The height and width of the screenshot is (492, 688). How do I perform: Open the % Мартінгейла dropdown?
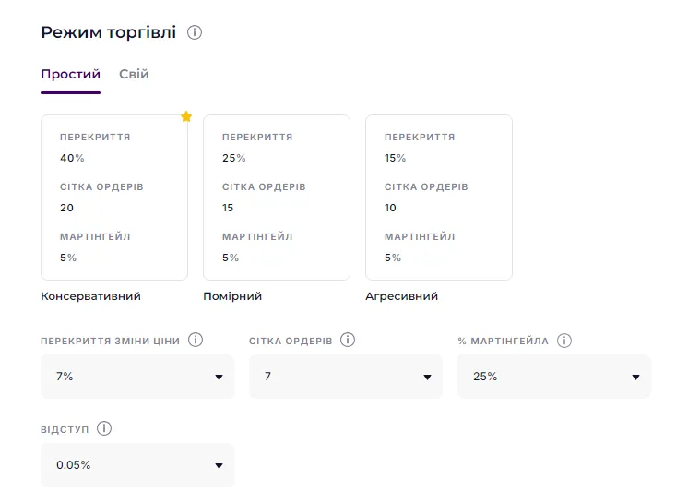[554, 377]
